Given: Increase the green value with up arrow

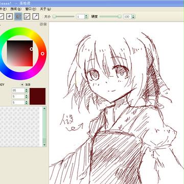Looking at the screenshot, I should (27, 96).
